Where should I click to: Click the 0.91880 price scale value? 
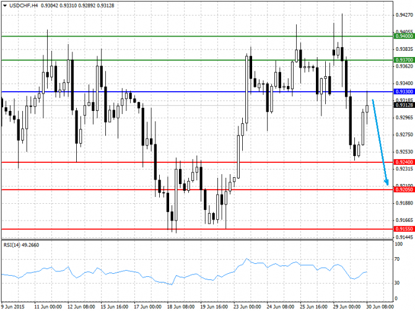pyautogui.click(x=404, y=203)
